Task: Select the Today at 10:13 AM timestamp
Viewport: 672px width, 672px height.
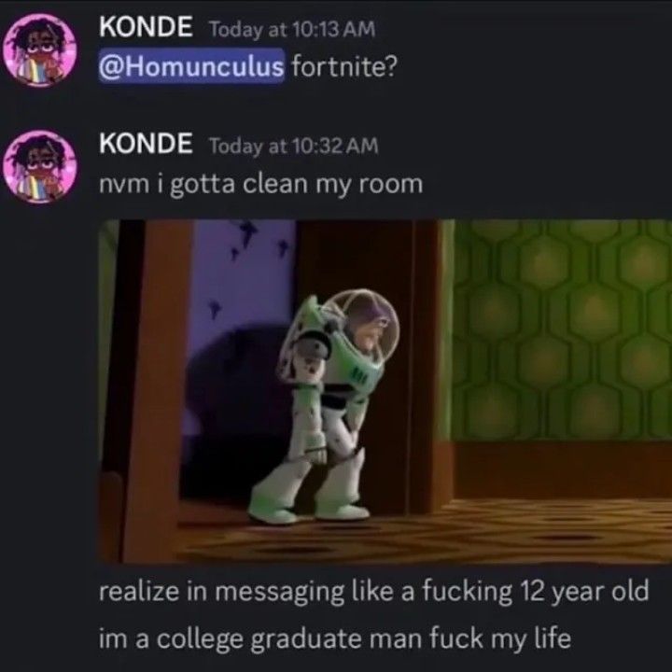Action: click(x=292, y=29)
